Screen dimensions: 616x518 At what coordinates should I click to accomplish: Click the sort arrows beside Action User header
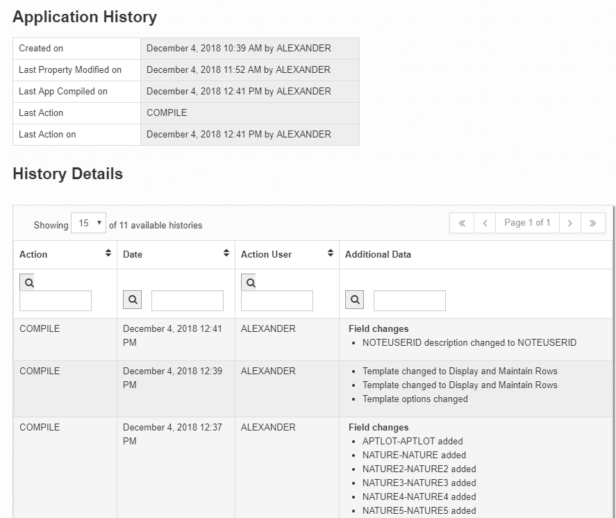pyautogui.click(x=329, y=253)
